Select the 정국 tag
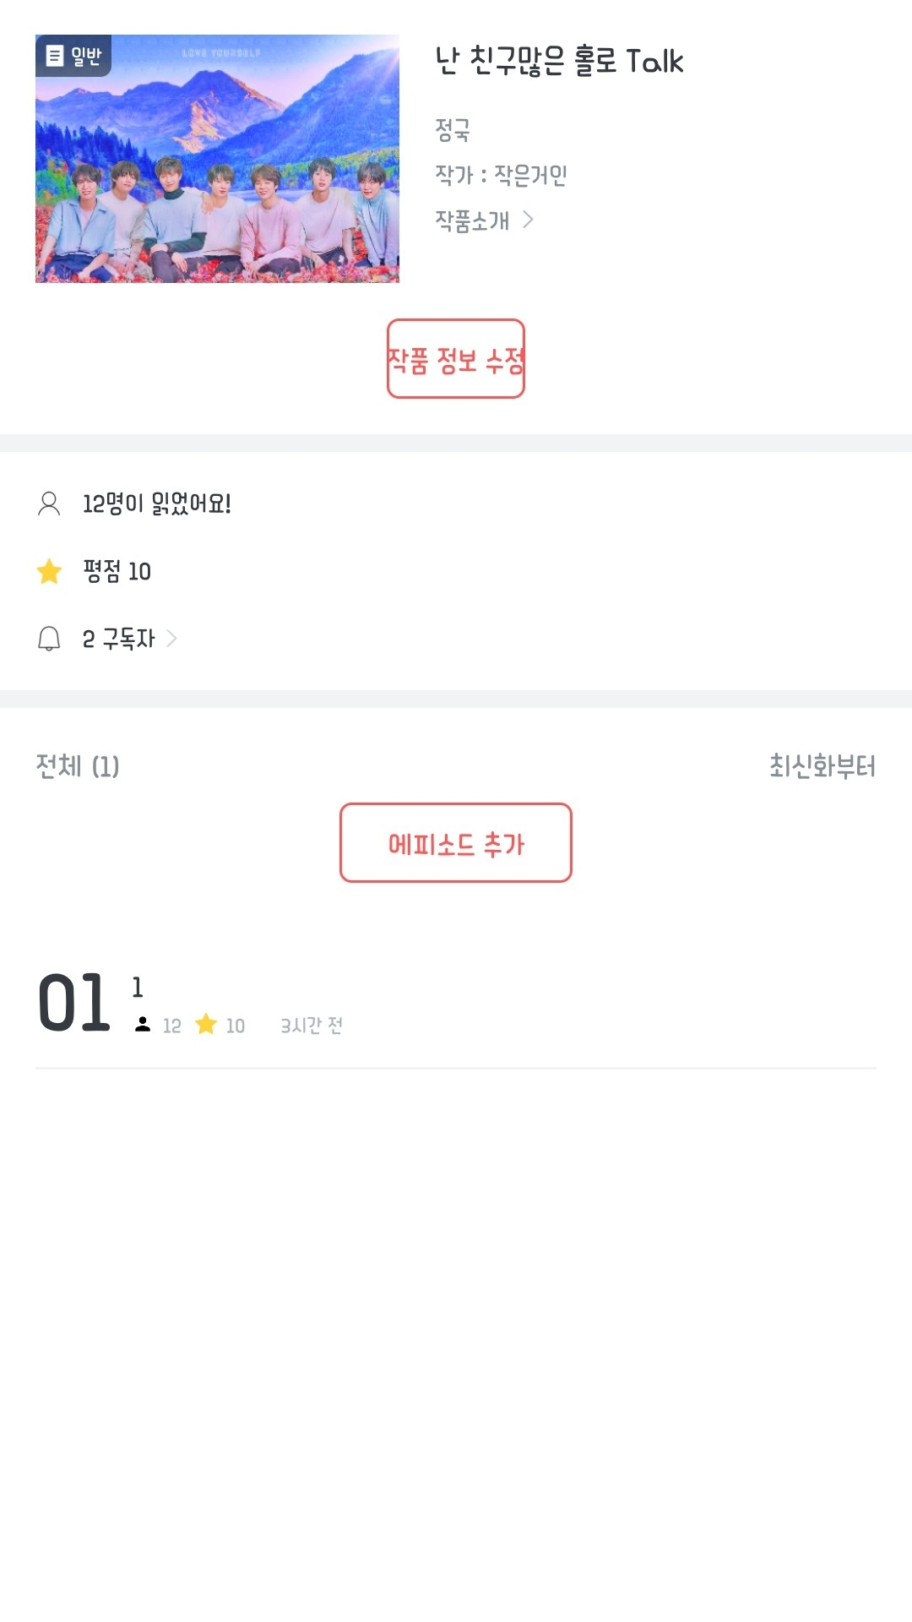This screenshot has width=912, height=1622. tap(453, 130)
